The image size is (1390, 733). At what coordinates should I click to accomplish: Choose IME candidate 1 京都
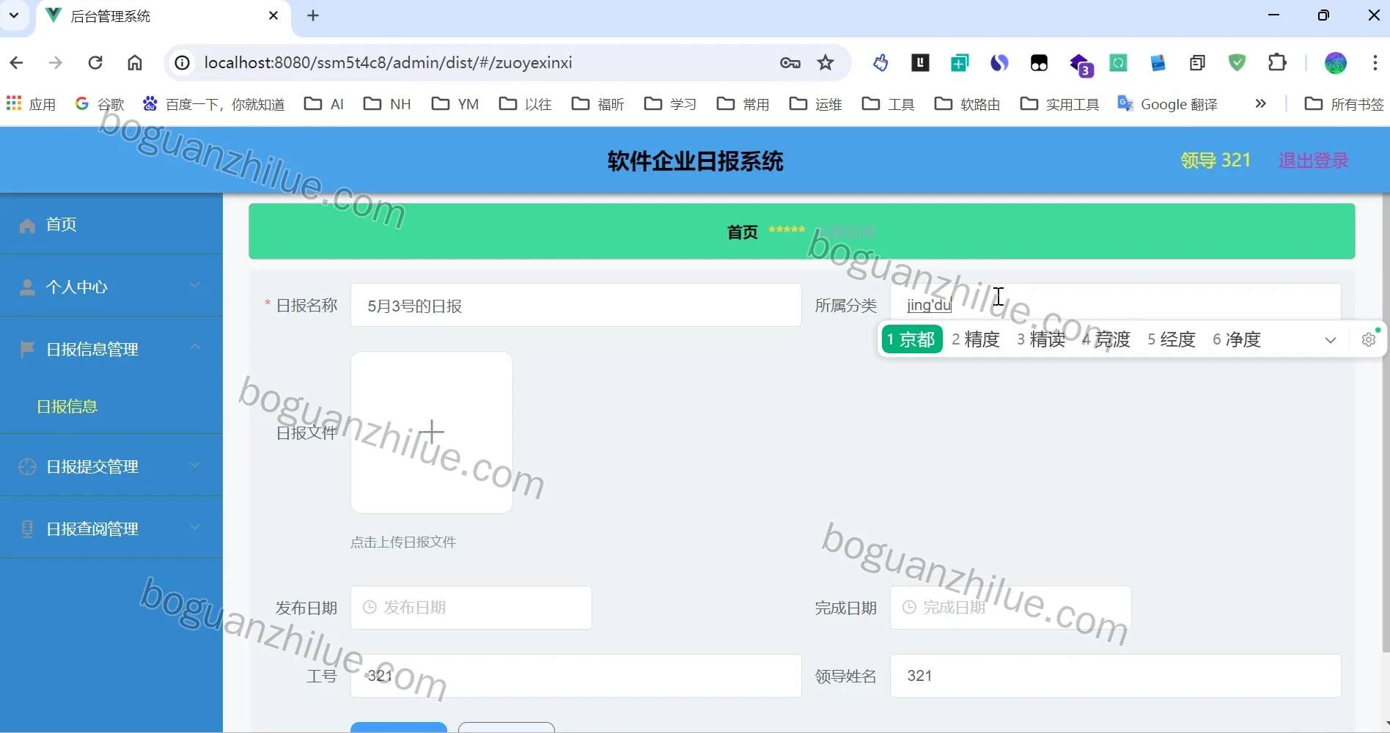click(911, 339)
